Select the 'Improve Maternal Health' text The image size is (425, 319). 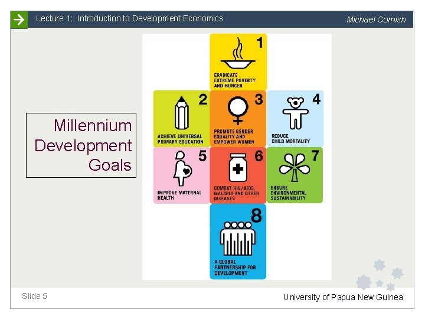179,195
